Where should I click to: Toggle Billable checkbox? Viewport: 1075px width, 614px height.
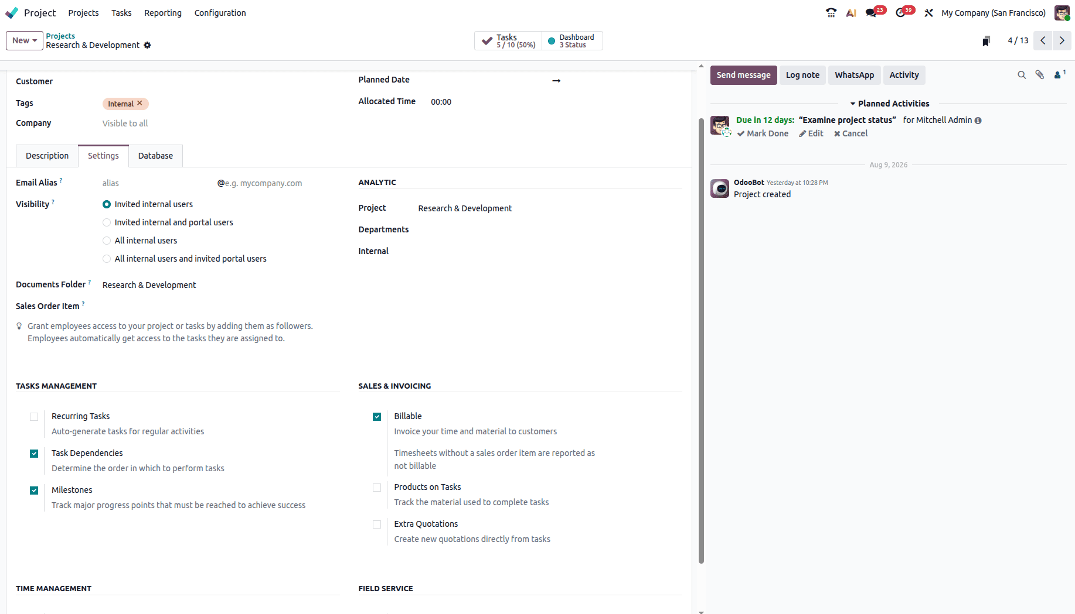(x=377, y=417)
